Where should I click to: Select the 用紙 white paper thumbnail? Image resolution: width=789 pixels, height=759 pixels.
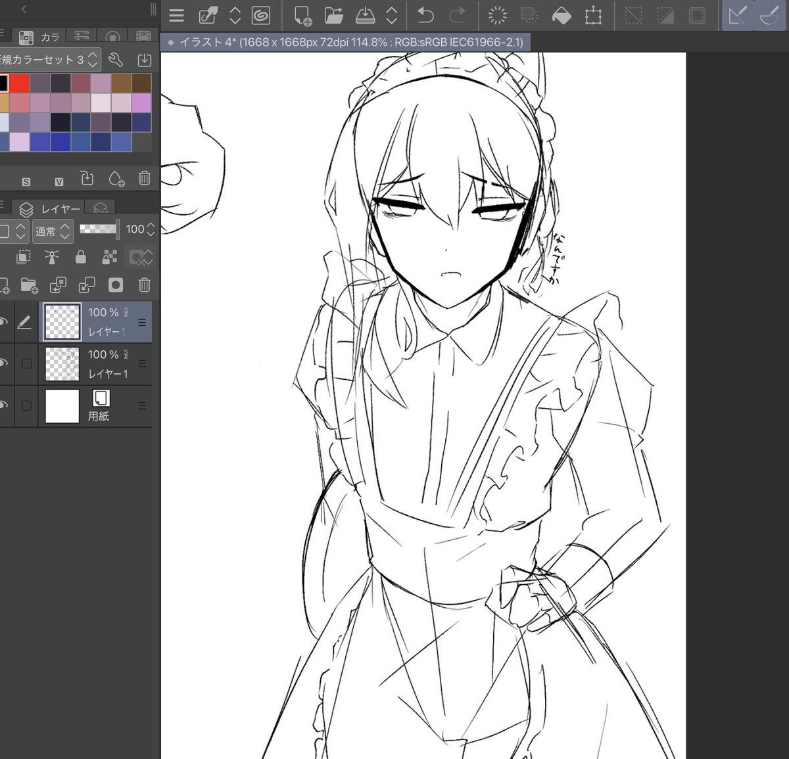point(62,406)
